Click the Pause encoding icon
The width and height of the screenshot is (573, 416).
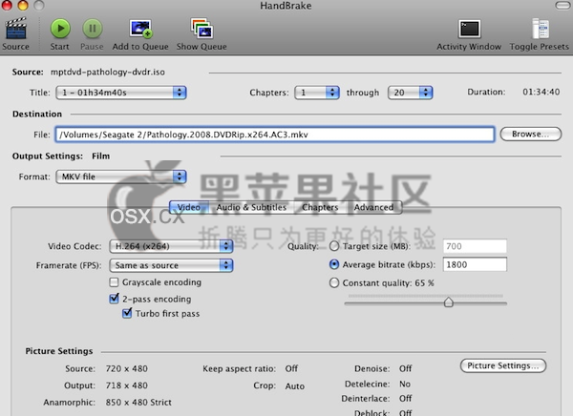[92, 29]
